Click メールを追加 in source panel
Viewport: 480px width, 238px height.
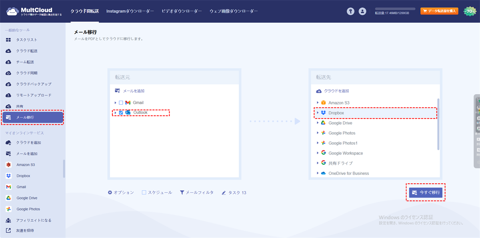(130, 91)
